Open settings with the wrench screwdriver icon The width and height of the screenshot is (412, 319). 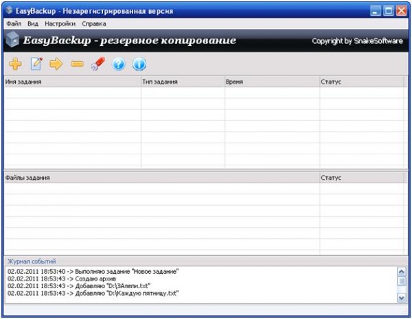click(x=98, y=64)
